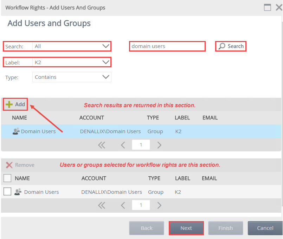Click the Back button

[146, 228]
